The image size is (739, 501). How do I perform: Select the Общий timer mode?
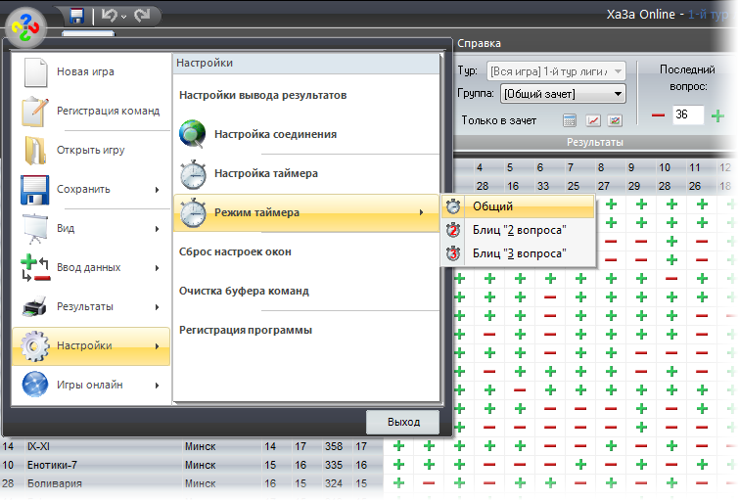(519, 206)
